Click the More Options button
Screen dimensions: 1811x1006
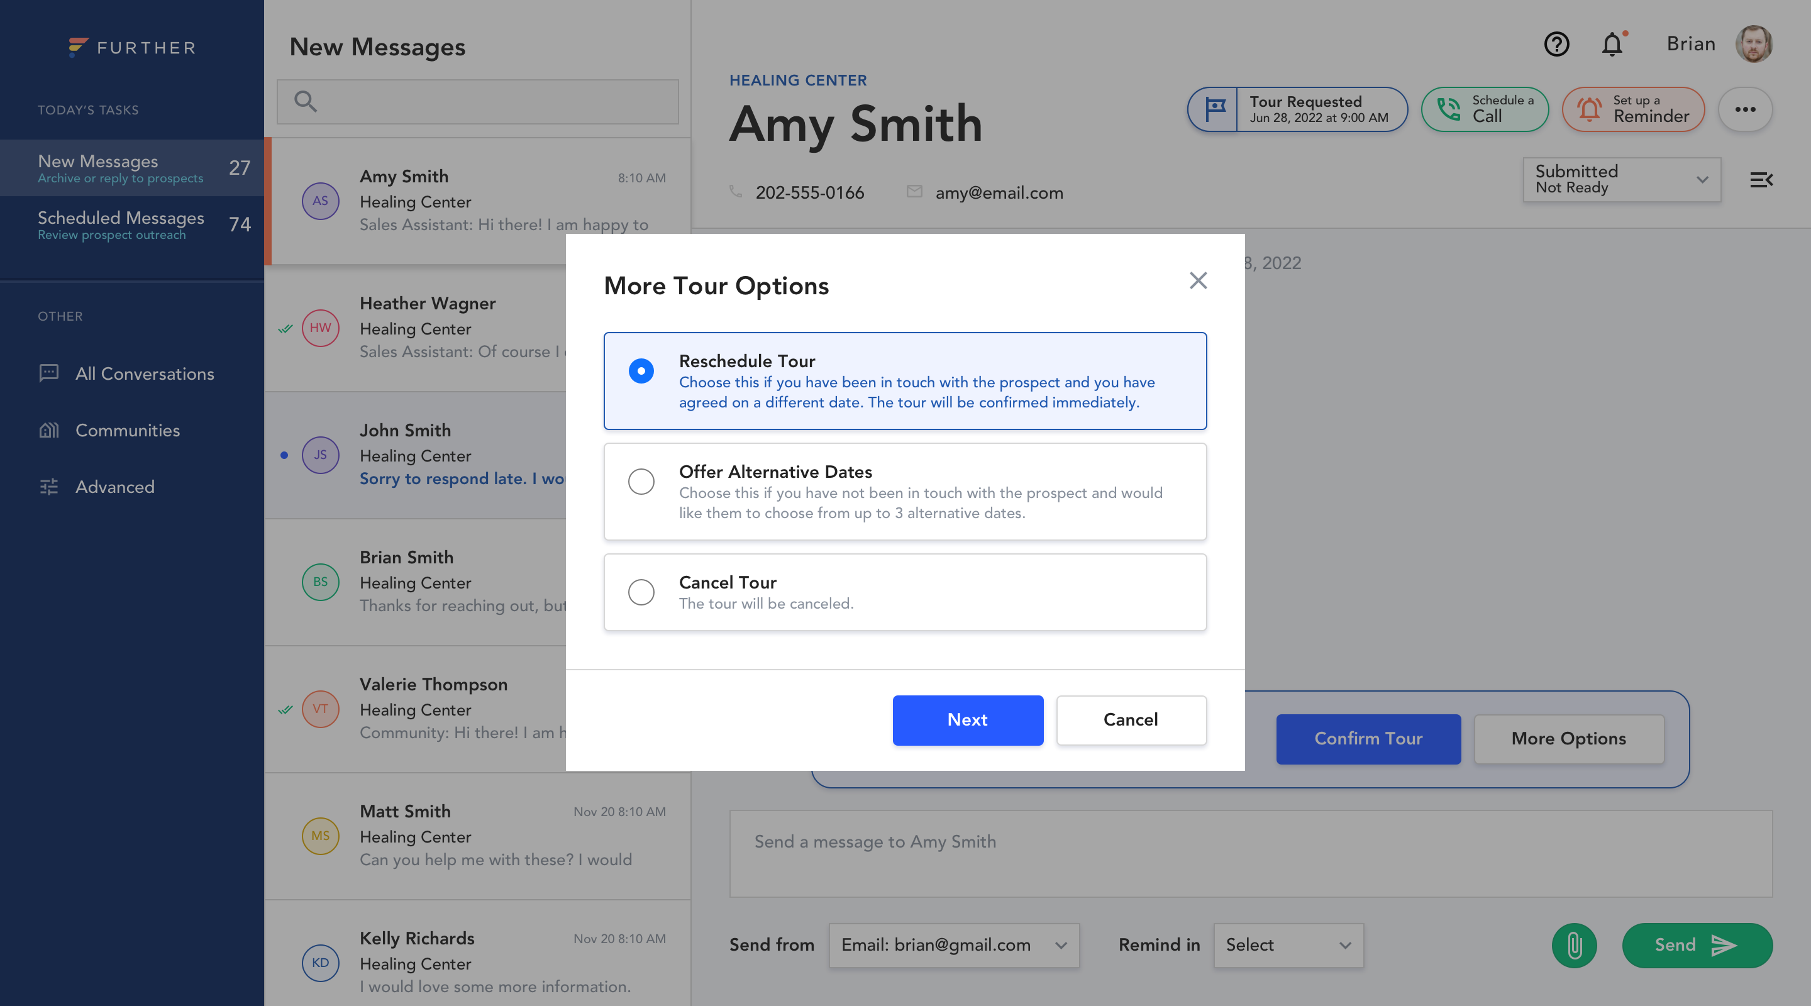tap(1568, 739)
